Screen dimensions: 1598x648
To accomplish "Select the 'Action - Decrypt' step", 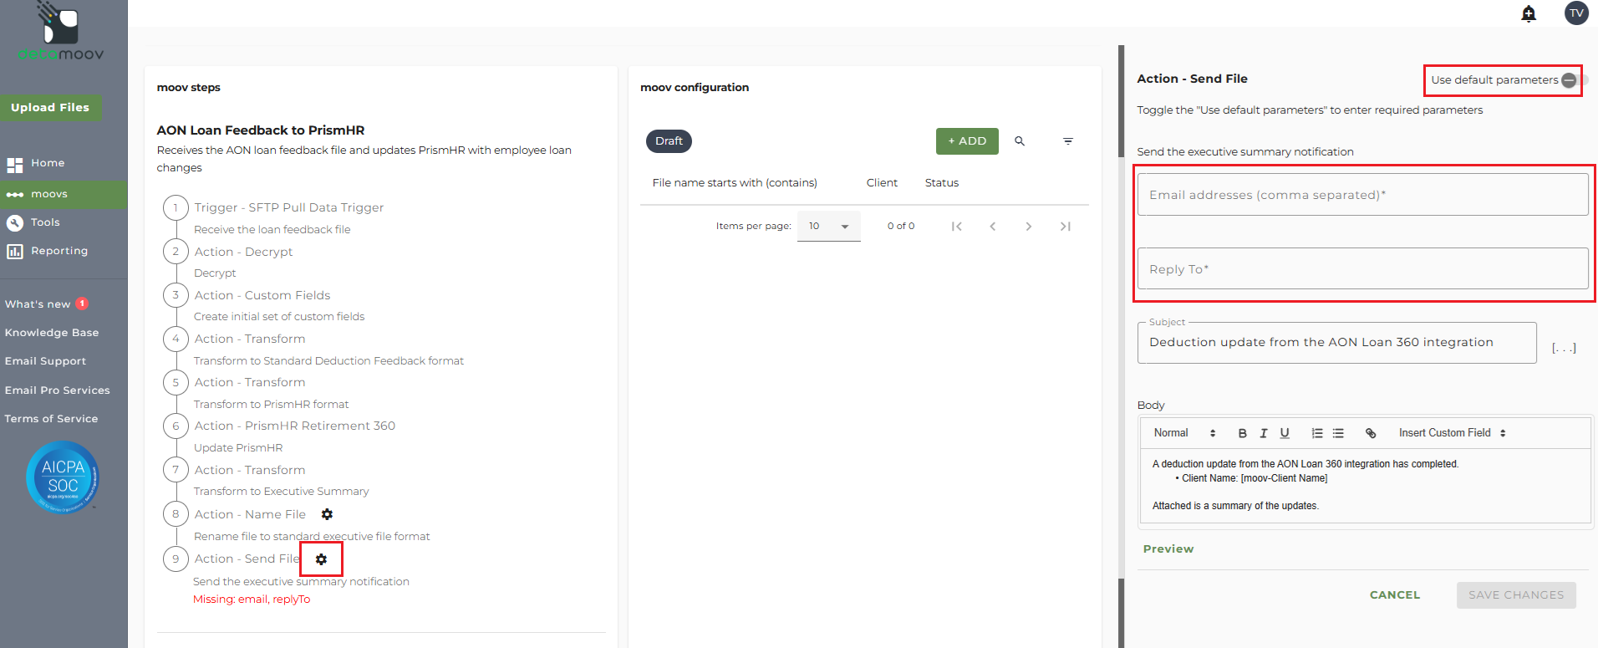I will click(243, 252).
